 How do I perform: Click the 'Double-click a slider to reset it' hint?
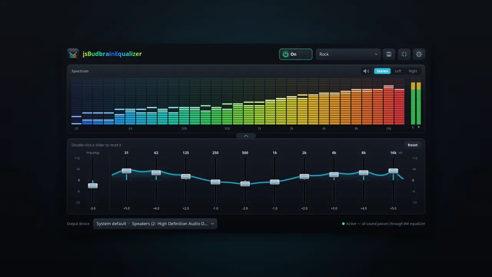[x=96, y=145]
